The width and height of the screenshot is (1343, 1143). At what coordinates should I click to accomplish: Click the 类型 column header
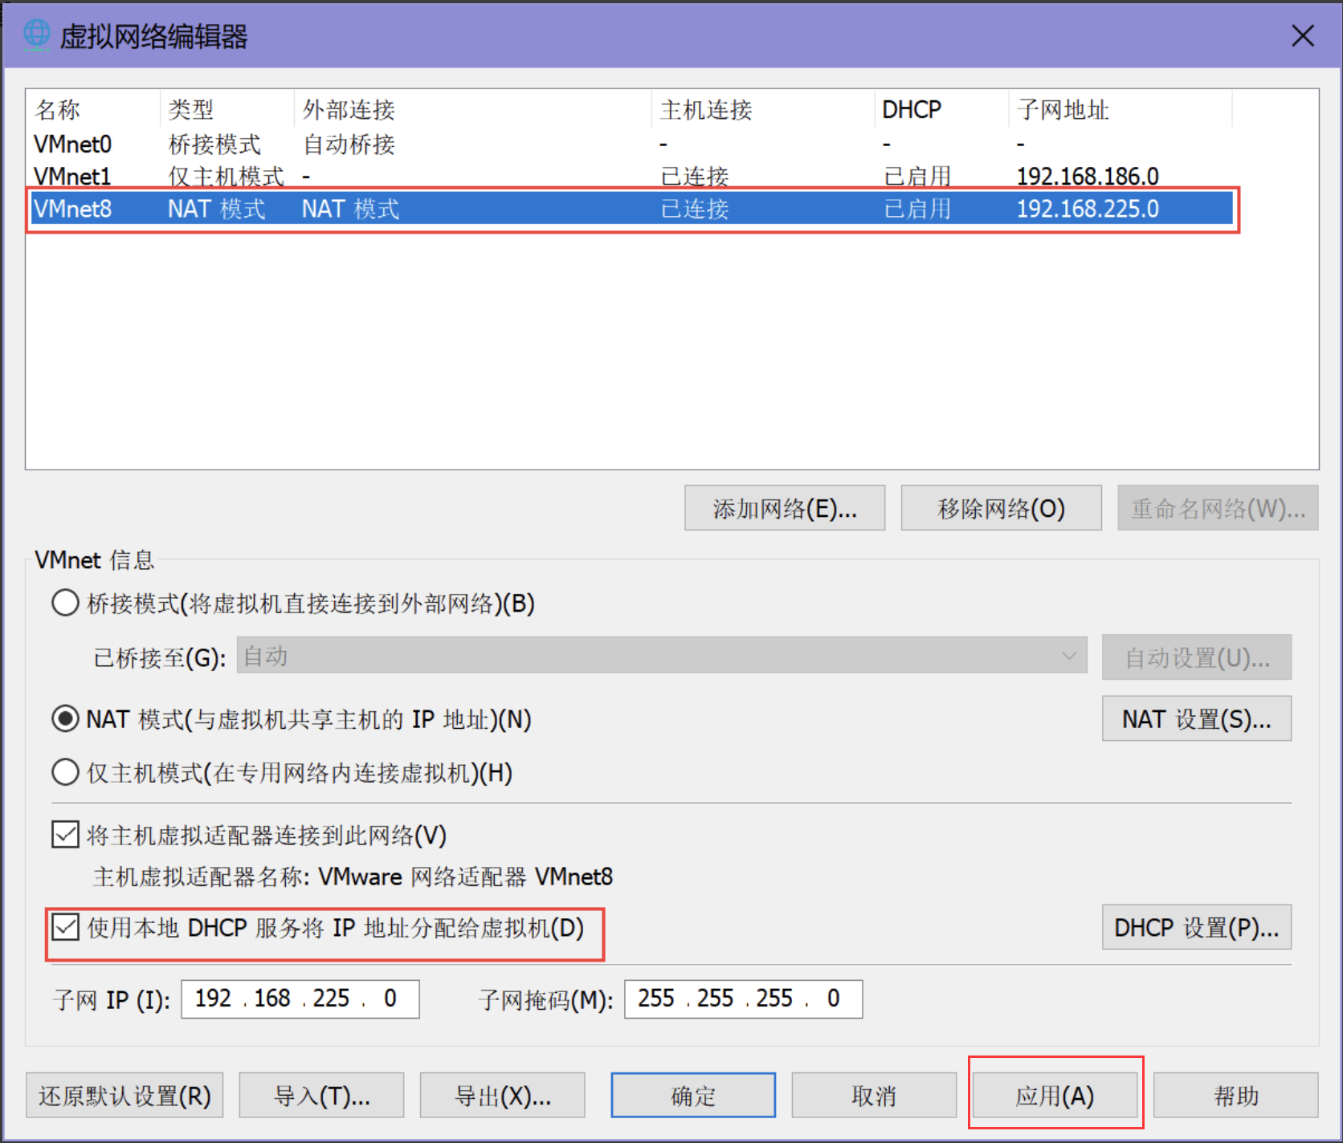click(x=227, y=109)
